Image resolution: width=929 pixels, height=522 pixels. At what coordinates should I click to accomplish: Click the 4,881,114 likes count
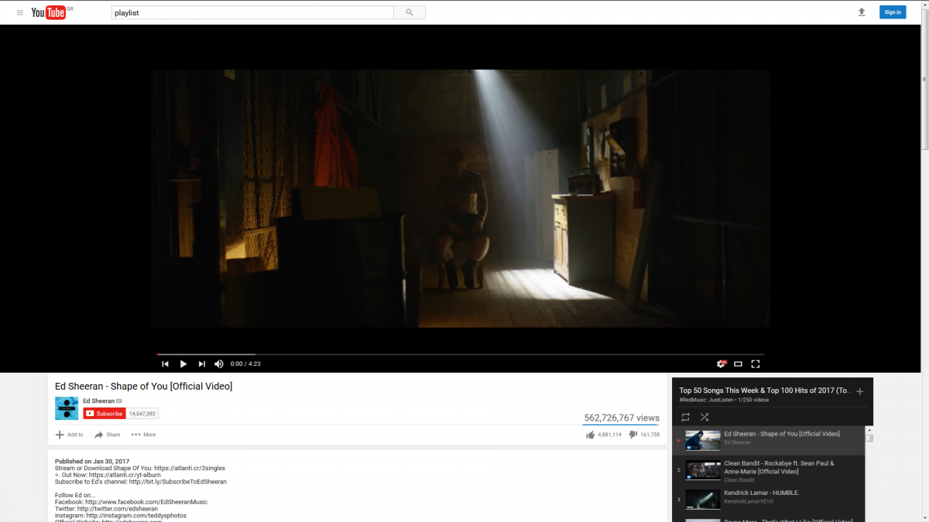610,435
